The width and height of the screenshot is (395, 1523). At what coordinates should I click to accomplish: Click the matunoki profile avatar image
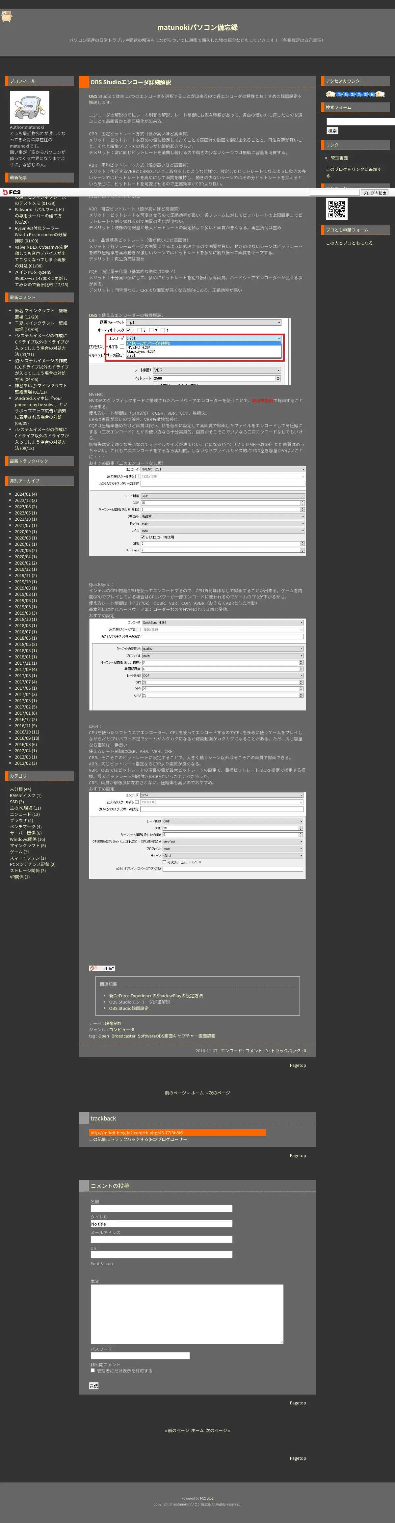pyautogui.click(x=30, y=107)
